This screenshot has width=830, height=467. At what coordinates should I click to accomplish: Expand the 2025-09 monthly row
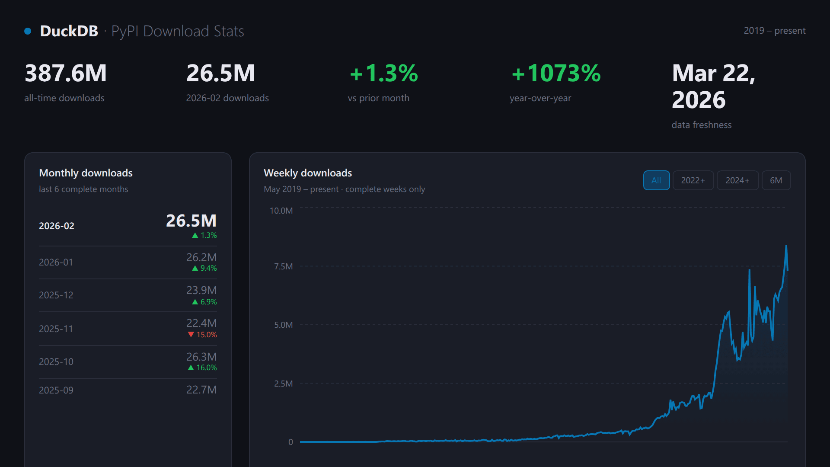click(x=128, y=390)
